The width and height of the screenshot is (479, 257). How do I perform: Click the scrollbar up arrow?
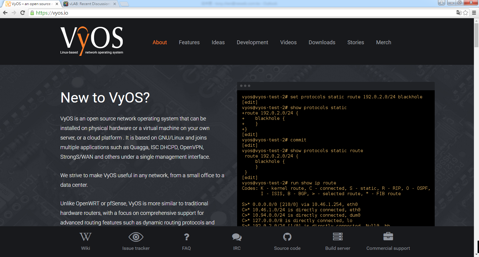click(x=476, y=21)
